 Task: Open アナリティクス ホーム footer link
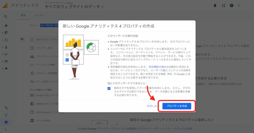pos(111,129)
